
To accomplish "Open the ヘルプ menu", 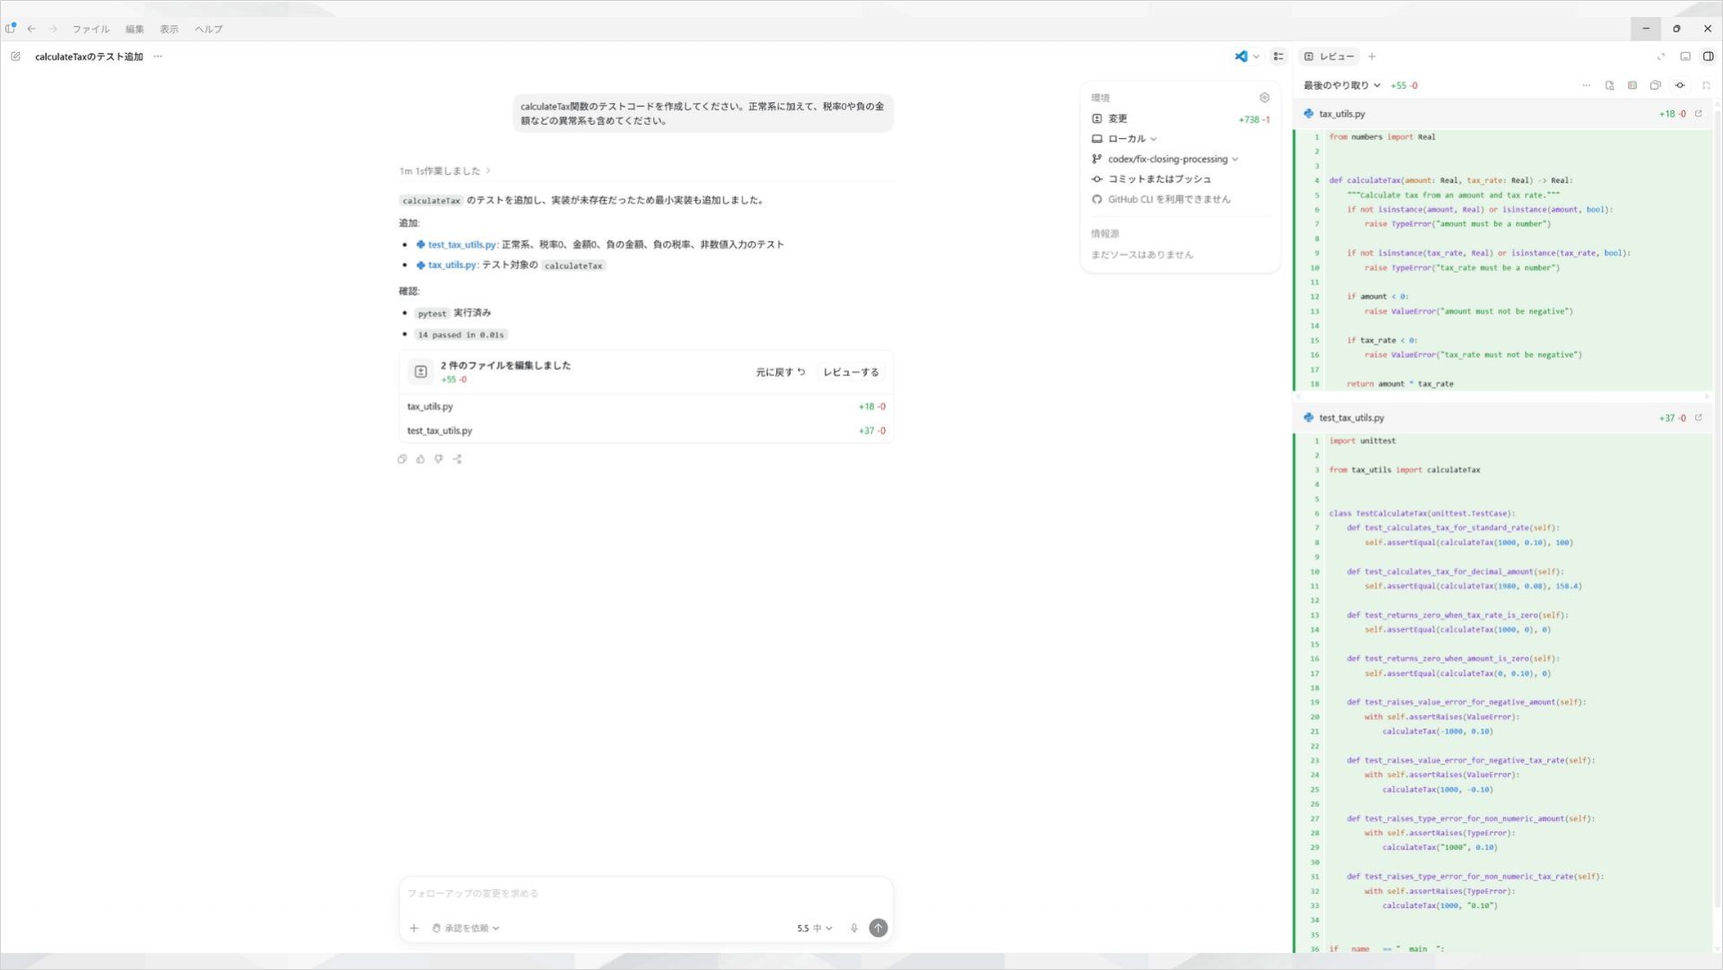I will coord(209,29).
